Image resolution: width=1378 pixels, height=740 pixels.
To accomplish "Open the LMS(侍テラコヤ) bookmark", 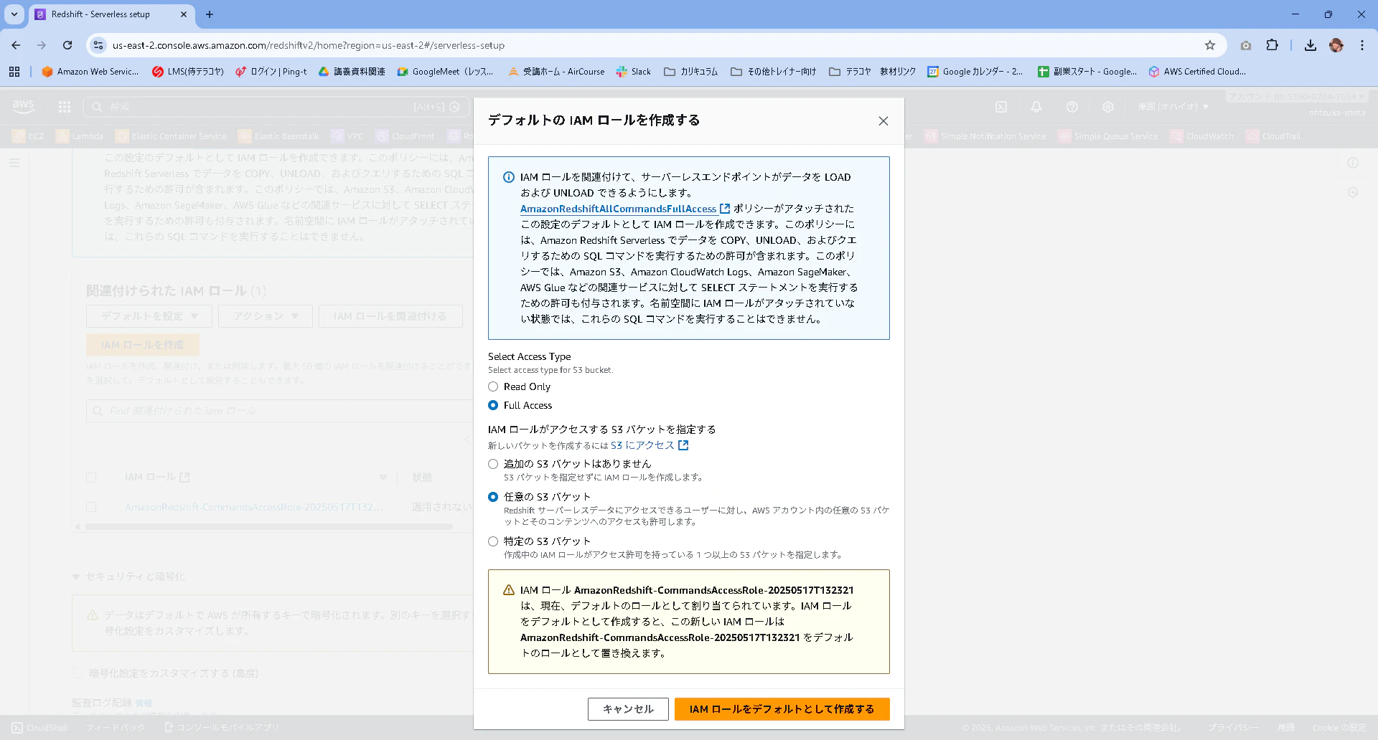I will tap(188, 72).
